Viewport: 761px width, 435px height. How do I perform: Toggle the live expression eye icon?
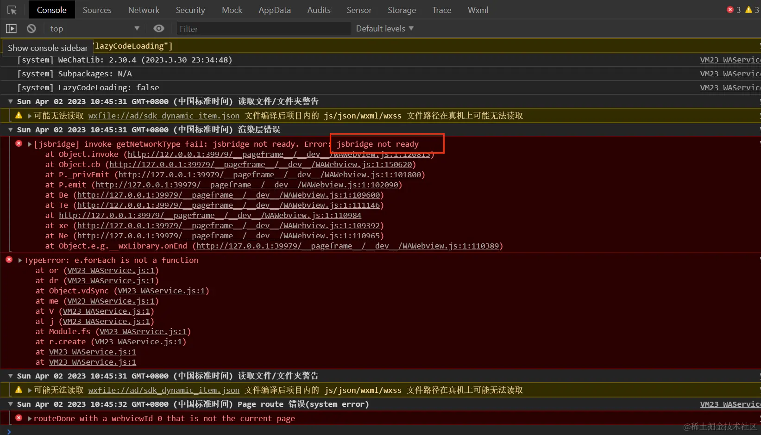tap(159, 29)
